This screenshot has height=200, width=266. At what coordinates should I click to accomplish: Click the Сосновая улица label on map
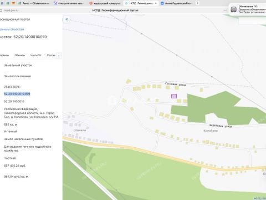176,84
